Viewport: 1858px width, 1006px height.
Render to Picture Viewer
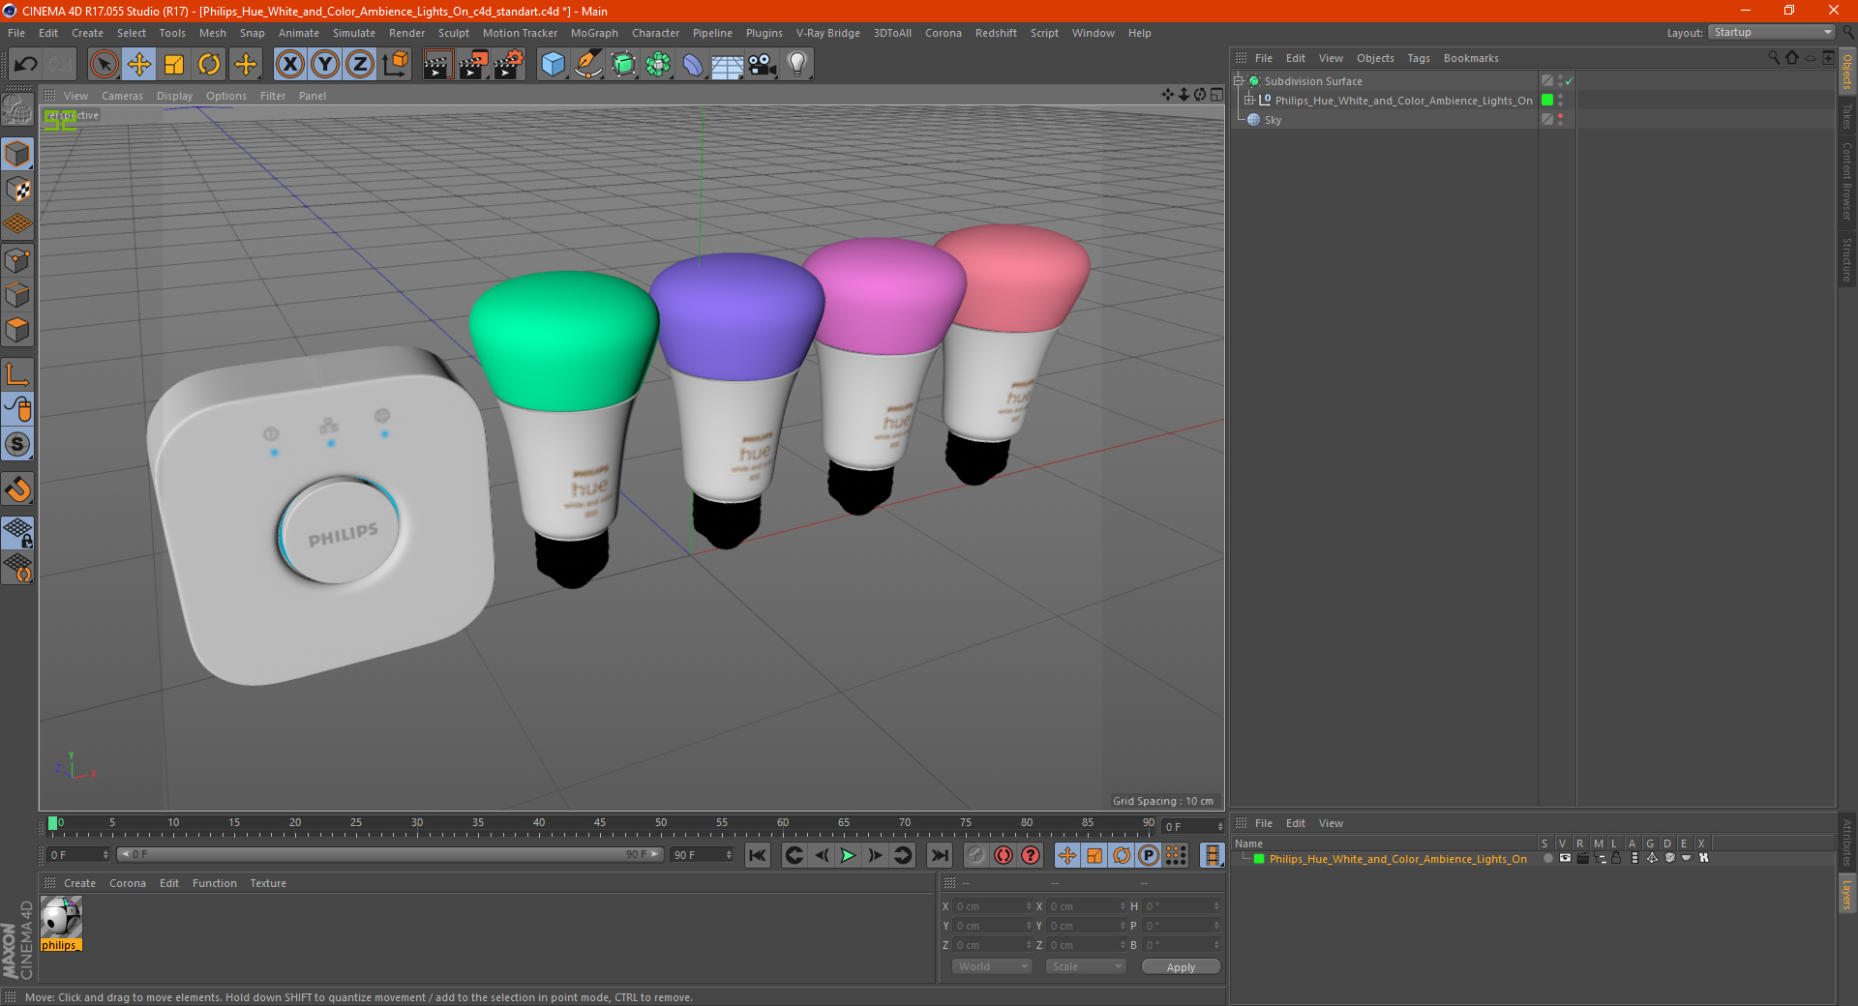[473, 65]
